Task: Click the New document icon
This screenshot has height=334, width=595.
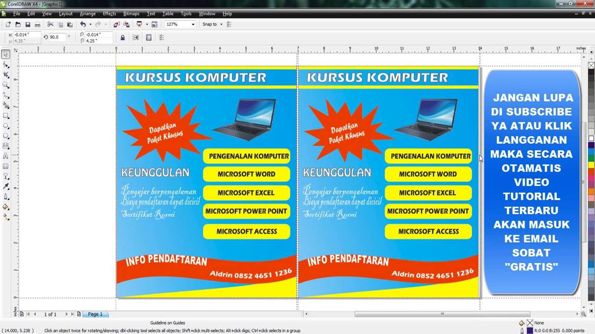Action: 8,24
